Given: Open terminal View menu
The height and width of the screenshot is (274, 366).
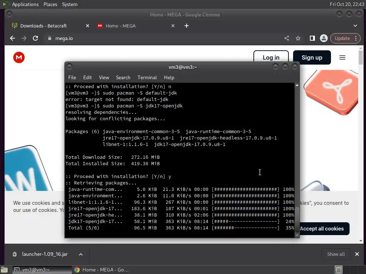Looking at the screenshot, I should (x=104, y=77).
